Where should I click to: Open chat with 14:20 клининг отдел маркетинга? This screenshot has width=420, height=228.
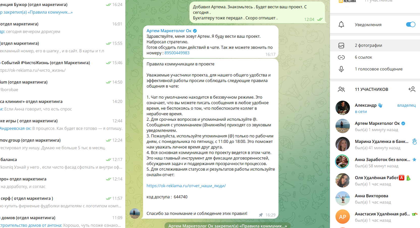(61, 105)
